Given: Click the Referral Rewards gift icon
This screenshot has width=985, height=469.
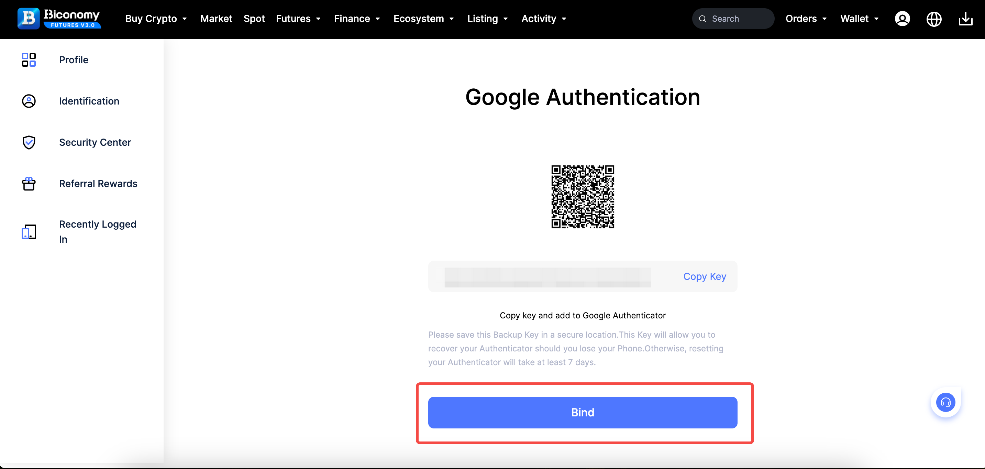Looking at the screenshot, I should tap(29, 184).
